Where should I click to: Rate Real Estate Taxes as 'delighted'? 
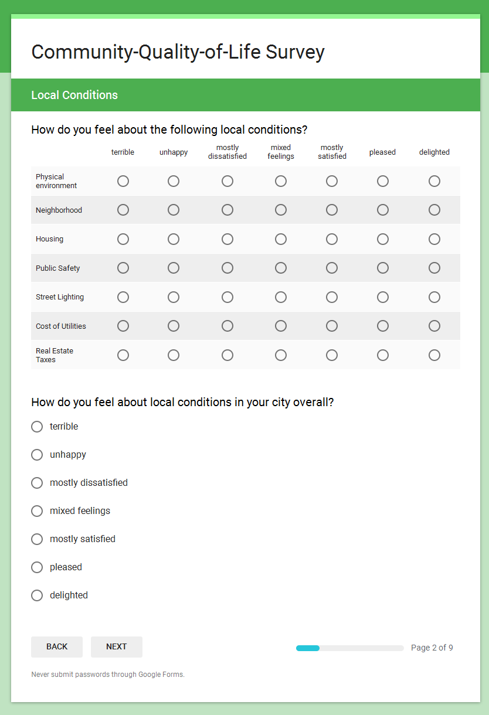point(434,355)
